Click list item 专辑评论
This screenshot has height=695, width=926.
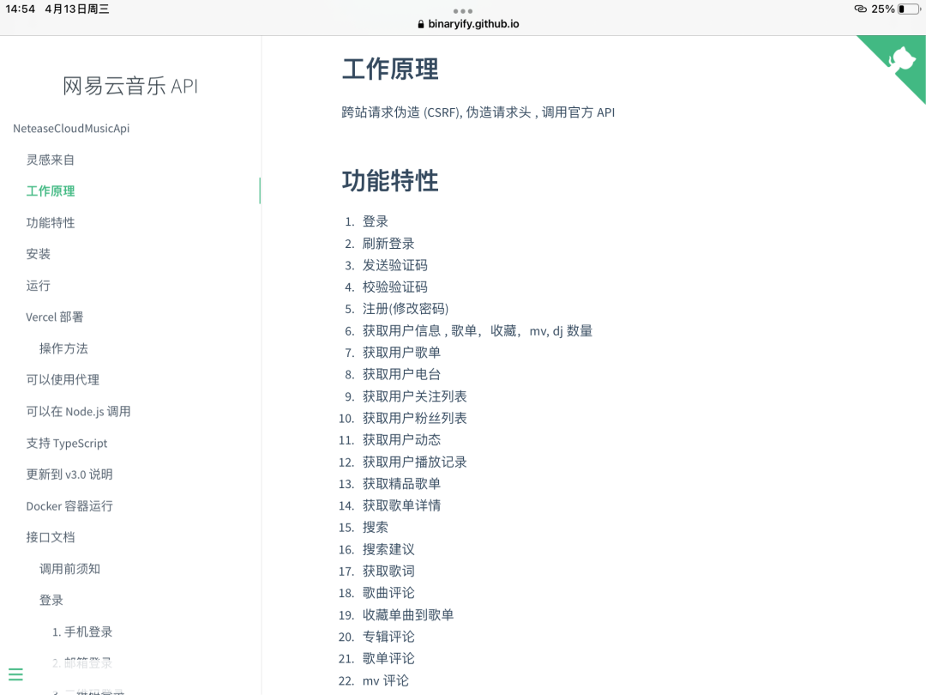pyautogui.click(x=388, y=637)
